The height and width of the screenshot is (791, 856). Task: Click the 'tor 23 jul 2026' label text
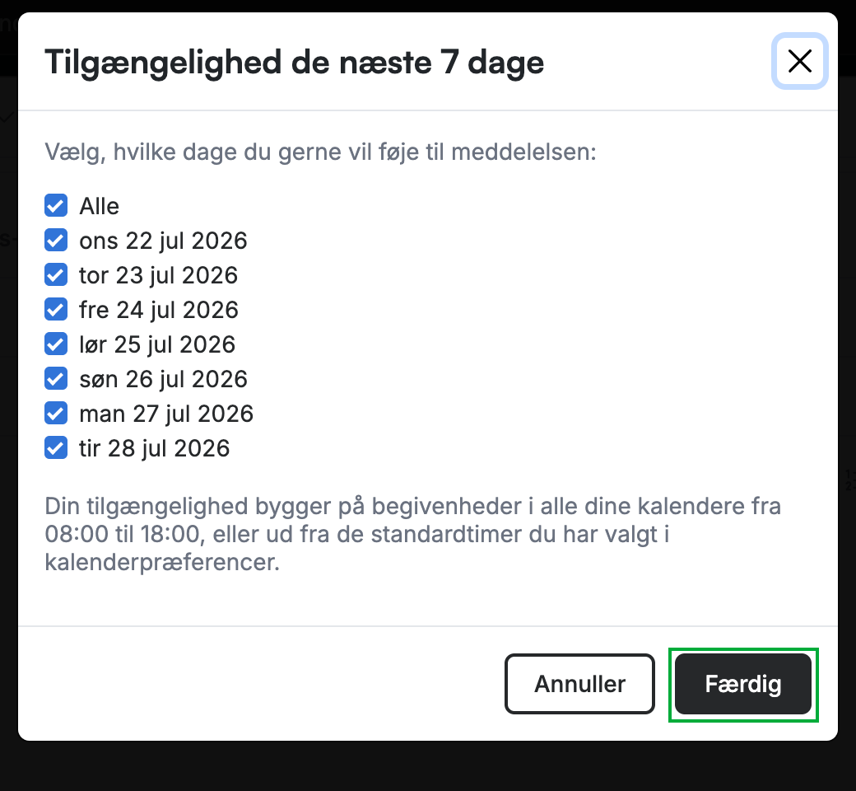[158, 275]
